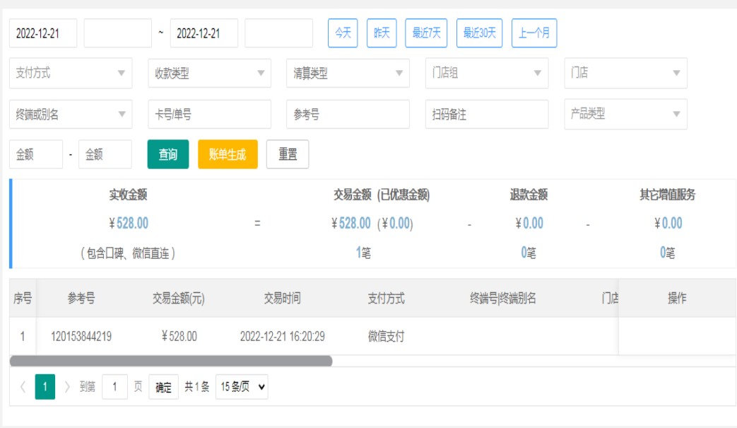Open the 终端或别名 dropdown
The width and height of the screenshot is (737, 428).
(x=71, y=114)
